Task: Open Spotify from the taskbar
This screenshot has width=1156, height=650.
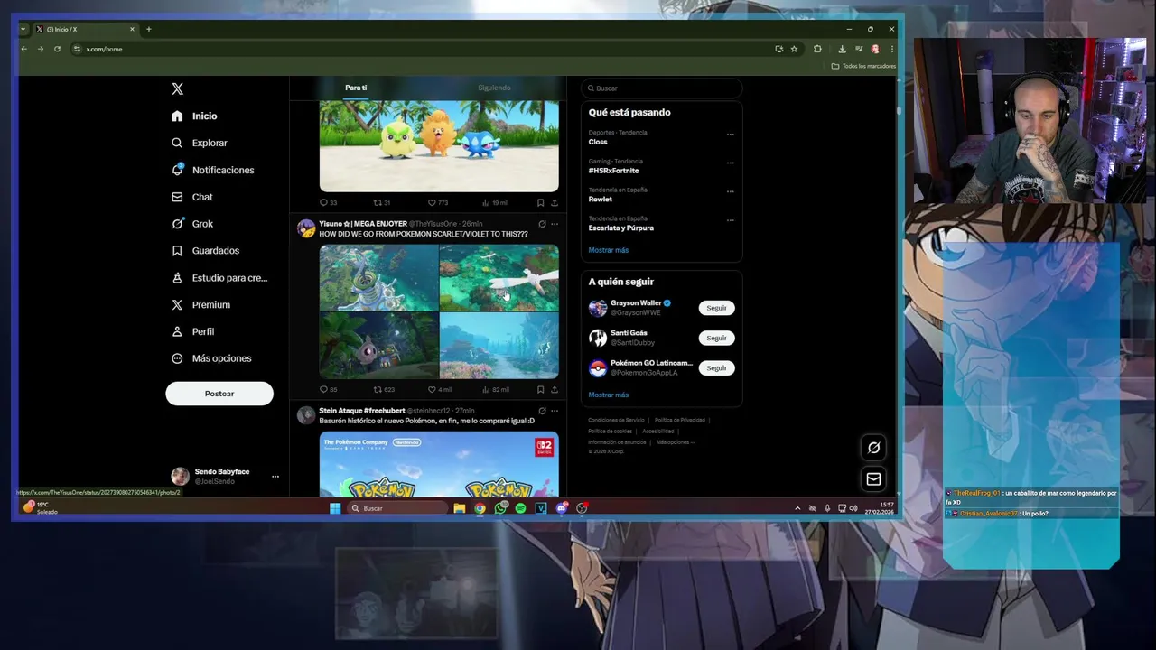Action: pyautogui.click(x=521, y=508)
